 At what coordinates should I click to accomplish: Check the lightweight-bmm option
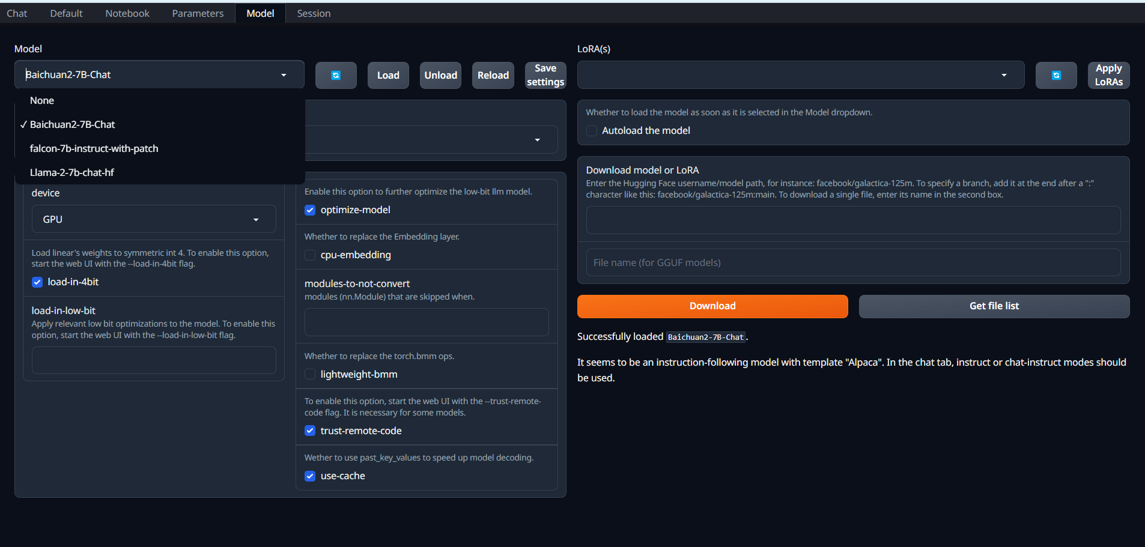(310, 375)
